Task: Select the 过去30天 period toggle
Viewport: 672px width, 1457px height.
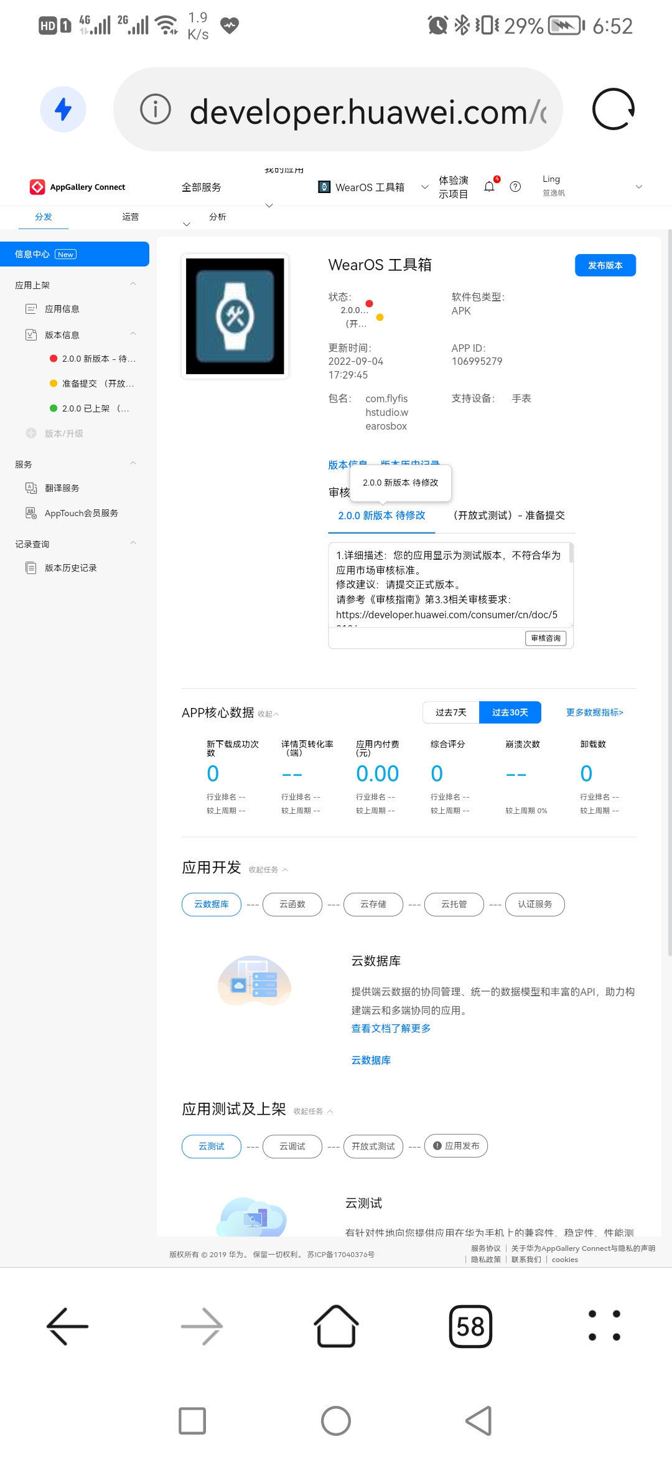Action: (x=510, y=712)
